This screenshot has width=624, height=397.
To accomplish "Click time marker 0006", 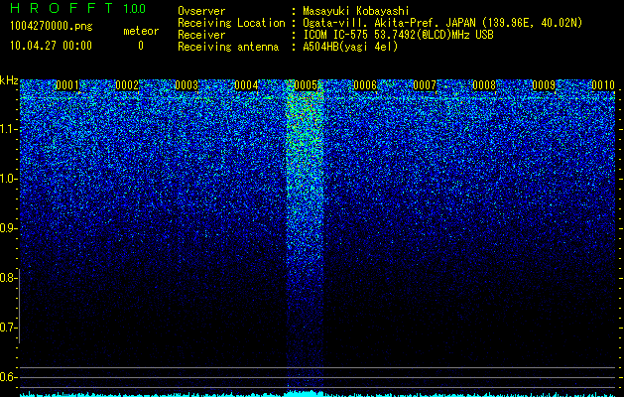I will 365,84.
